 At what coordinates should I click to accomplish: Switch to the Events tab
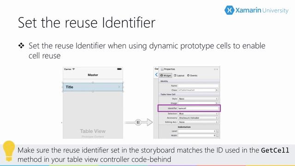[x=192, y=76]
